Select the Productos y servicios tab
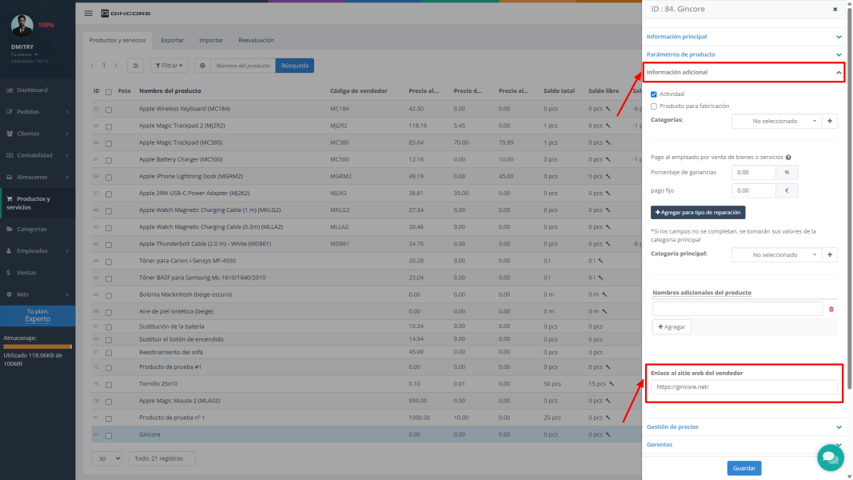Screen dimensions: 853x480 (x=118, y=40)
